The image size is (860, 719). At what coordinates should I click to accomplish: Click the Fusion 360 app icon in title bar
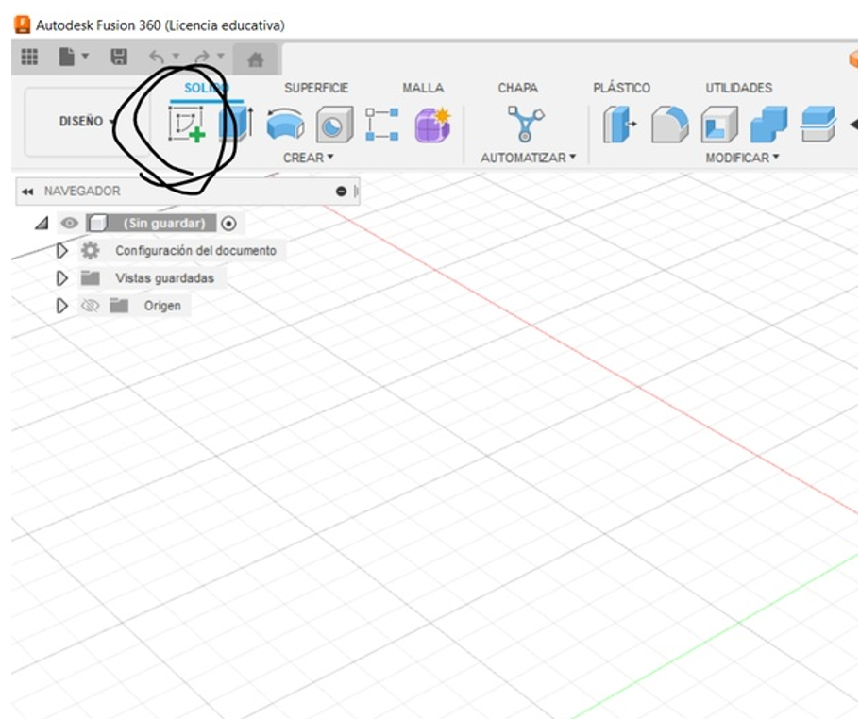tap(22, 25)
